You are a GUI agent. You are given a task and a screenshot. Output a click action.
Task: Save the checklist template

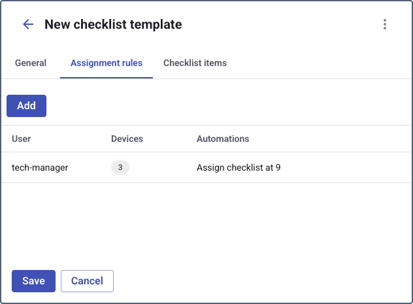point(33,281)
